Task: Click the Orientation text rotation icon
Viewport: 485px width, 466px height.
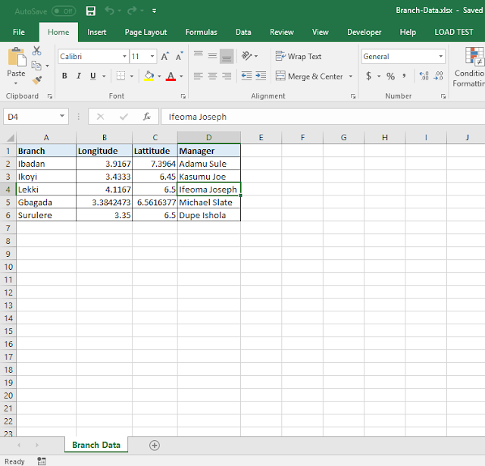Action: tap(246, 56)
